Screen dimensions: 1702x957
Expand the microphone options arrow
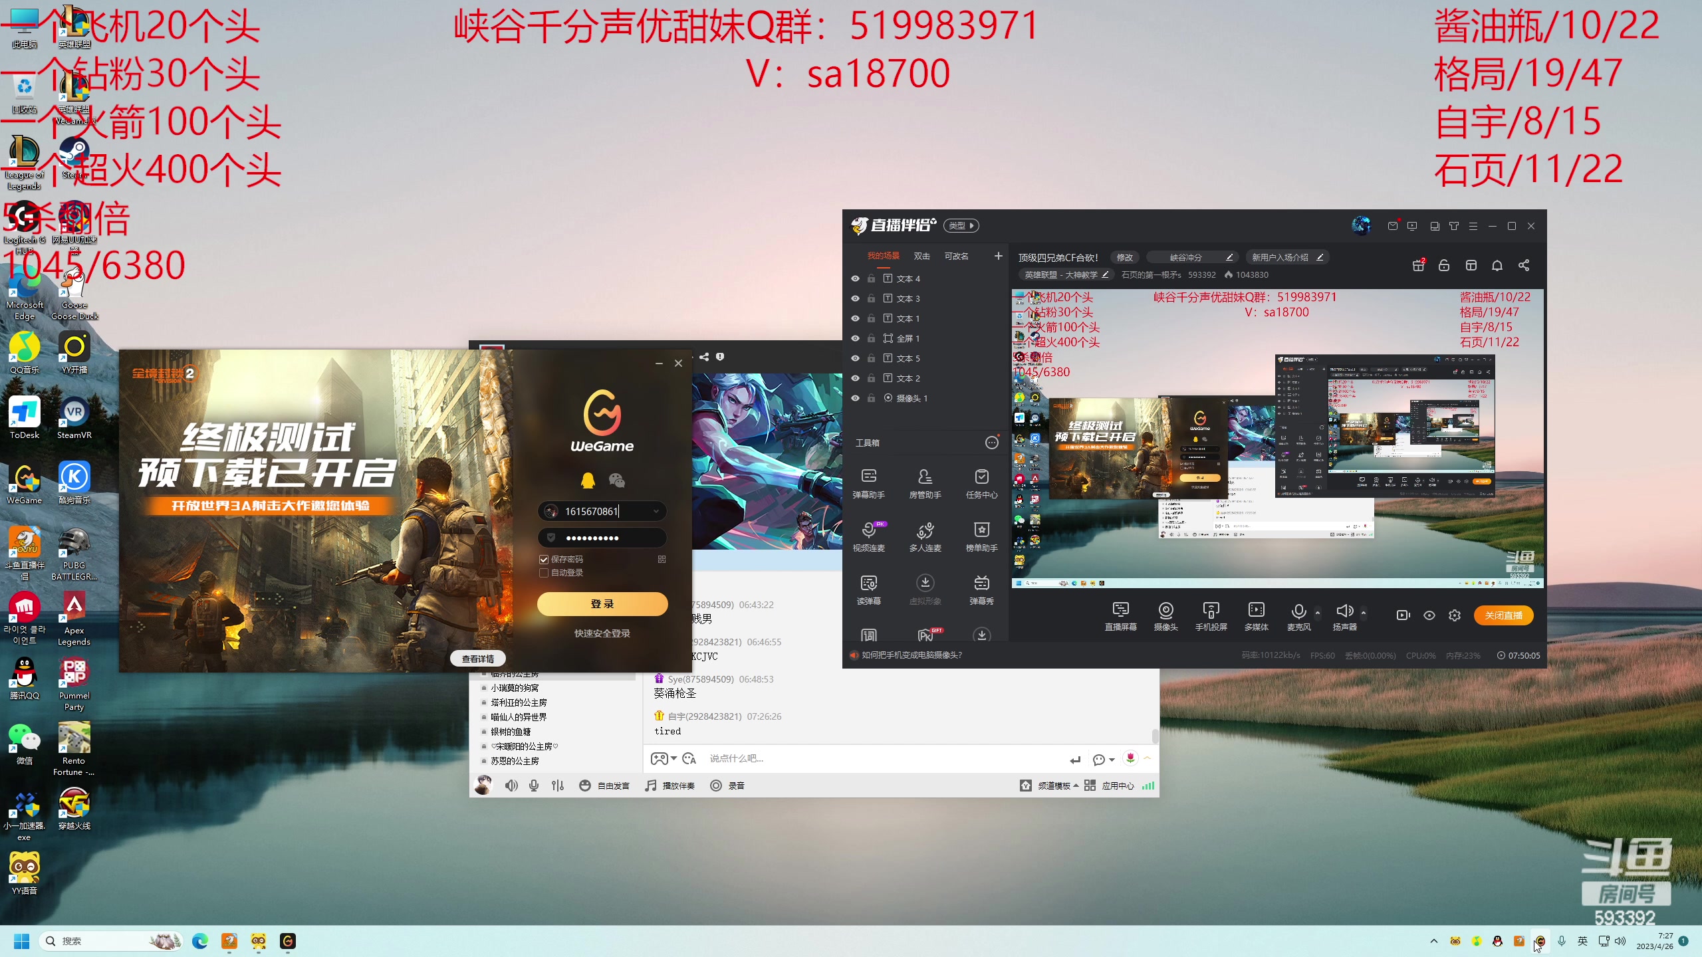[1318, 612]
